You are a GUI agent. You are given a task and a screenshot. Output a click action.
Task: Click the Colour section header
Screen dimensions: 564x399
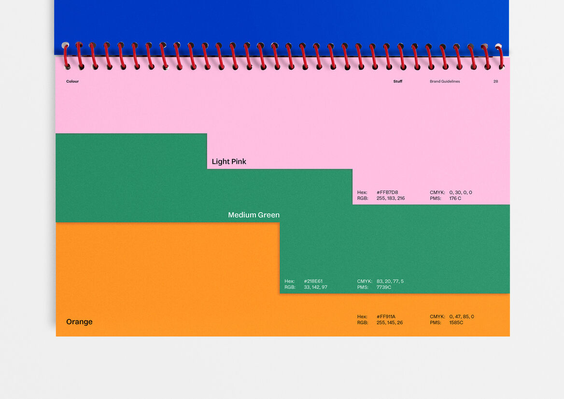72,82
